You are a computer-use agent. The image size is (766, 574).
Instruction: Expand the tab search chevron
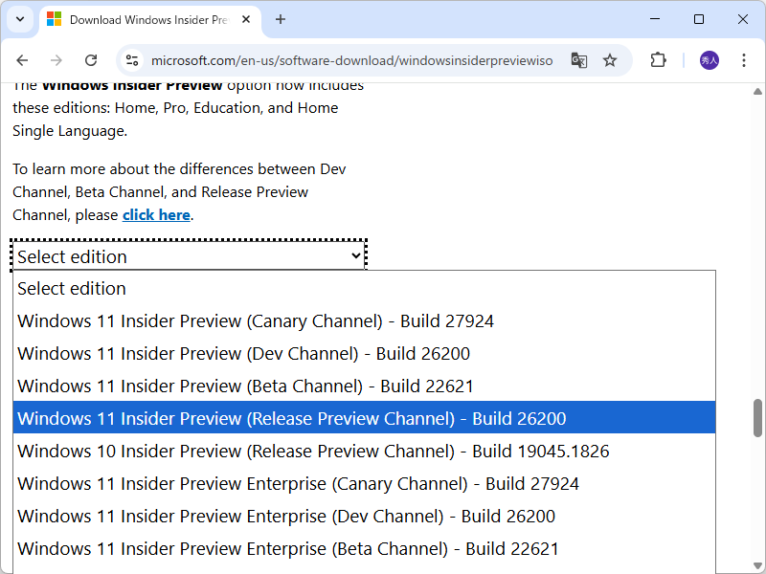(x=20, y=19)
